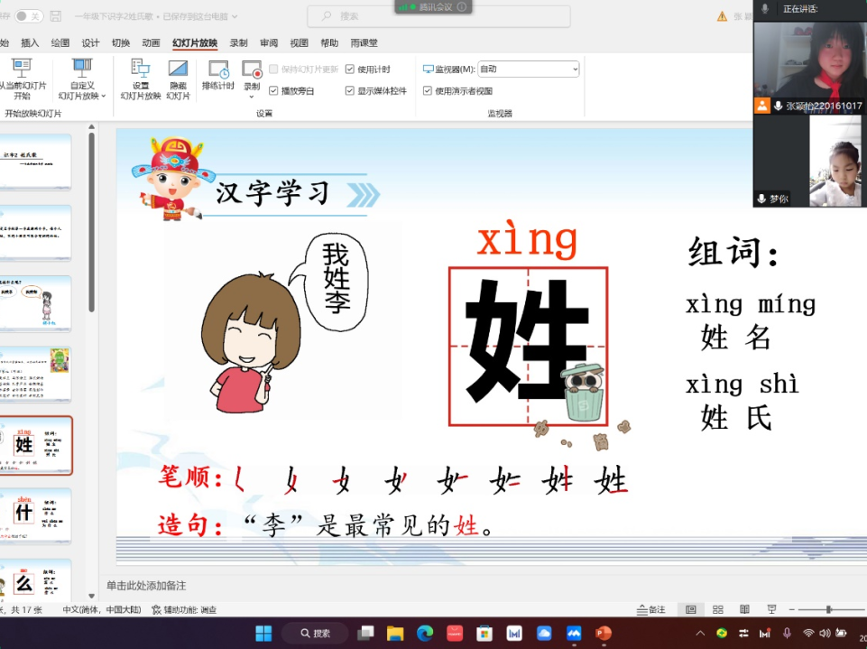Open Set Up Slide Show settings

pyautogui.click(x=141, y=79)
